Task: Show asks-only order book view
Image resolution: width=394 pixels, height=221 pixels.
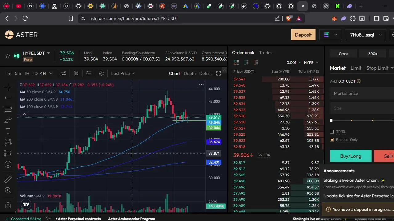Action: coord(256,62)
